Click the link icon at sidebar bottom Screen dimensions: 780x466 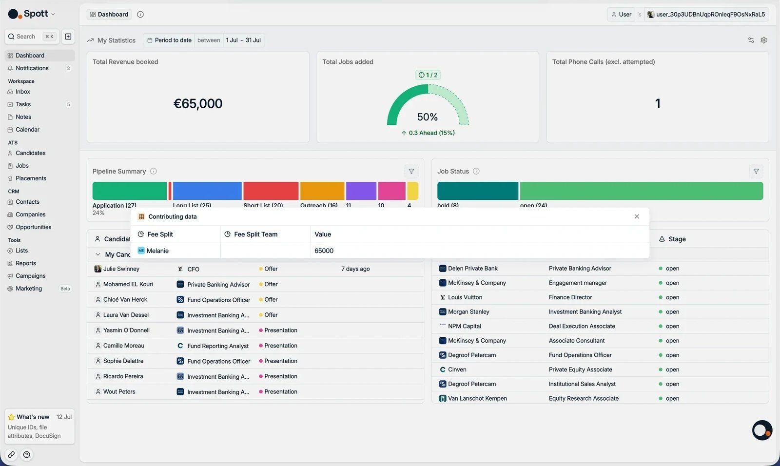pos(11,455)
